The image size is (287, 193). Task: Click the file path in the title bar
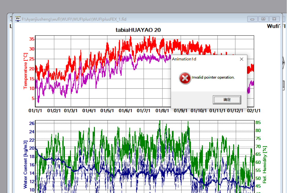(x=74, y=19)
